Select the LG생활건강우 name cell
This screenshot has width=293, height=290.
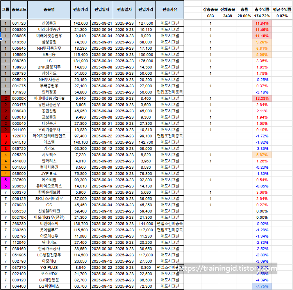click(49, 255)
